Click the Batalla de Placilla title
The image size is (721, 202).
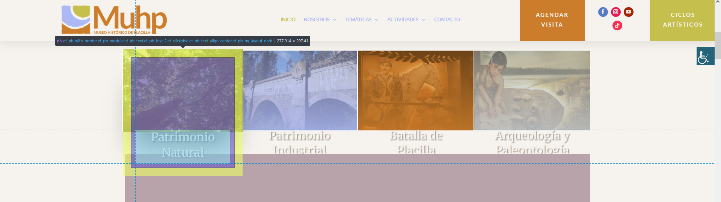(x=416, y=142)
